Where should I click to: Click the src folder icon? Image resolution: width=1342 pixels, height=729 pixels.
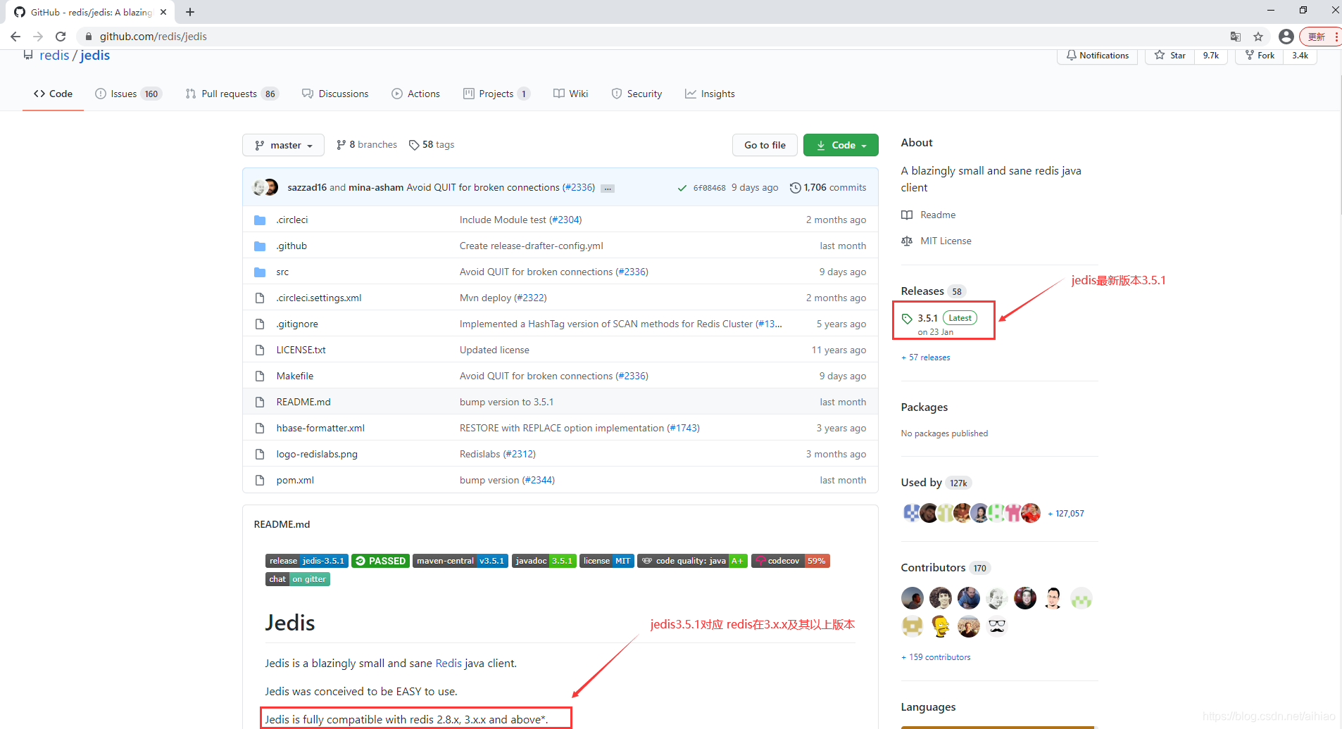click(260, 272)
